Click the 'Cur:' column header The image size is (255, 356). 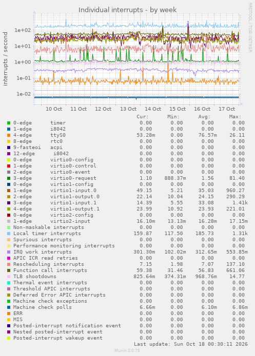click(143, 117)
